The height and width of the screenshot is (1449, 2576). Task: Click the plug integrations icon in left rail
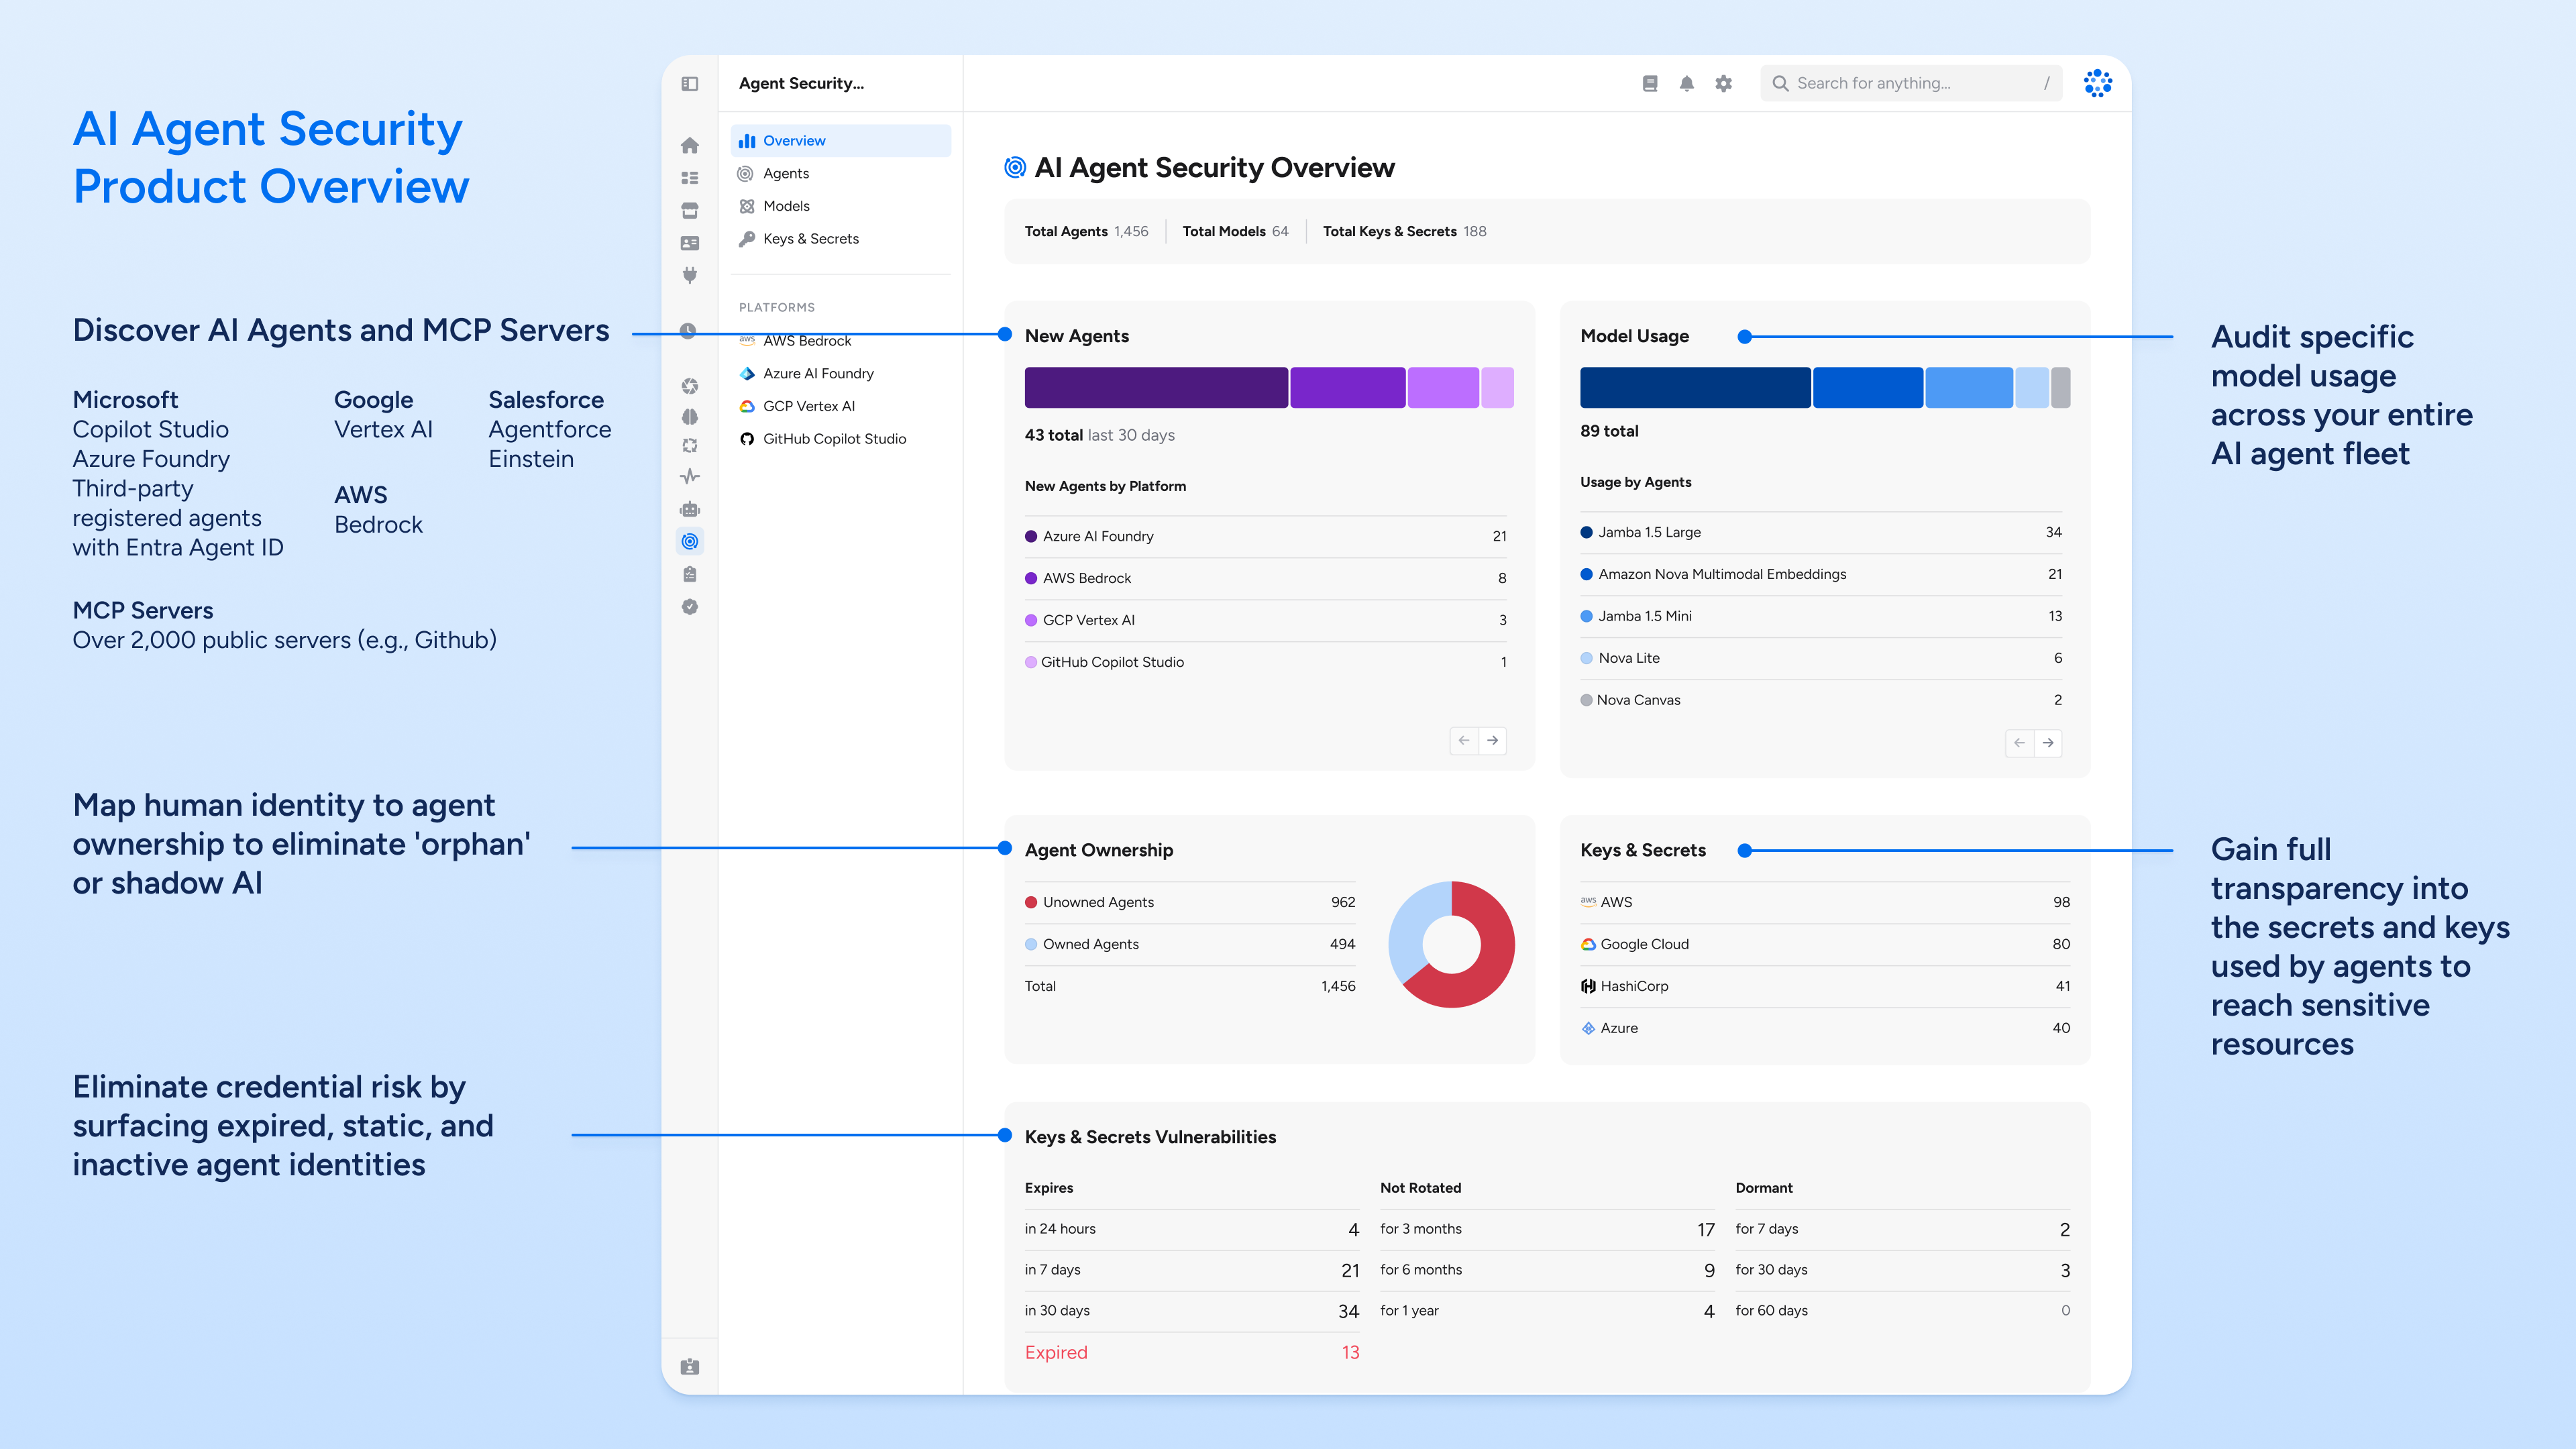(x=689, y=275)
